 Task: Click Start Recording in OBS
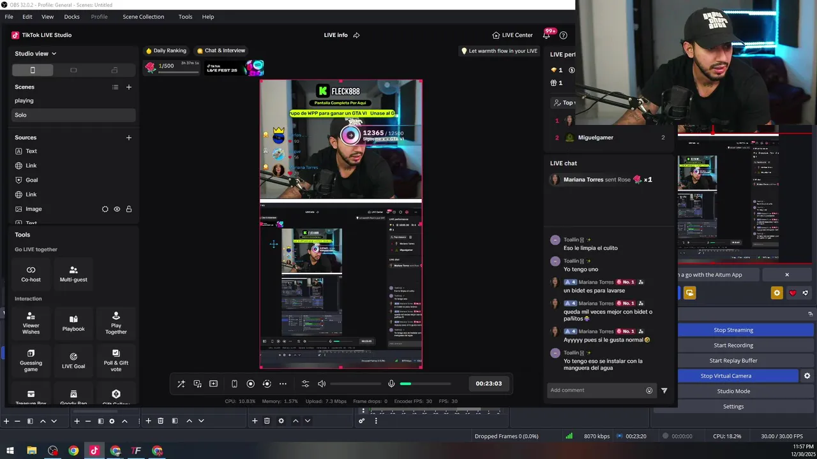click(x=733, y=346)
